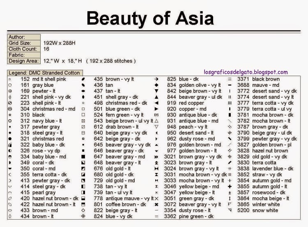The width and height of the screenshot is (308, 227).
Task: Click the Beauty of Asia title
Action: click(150, 18)
